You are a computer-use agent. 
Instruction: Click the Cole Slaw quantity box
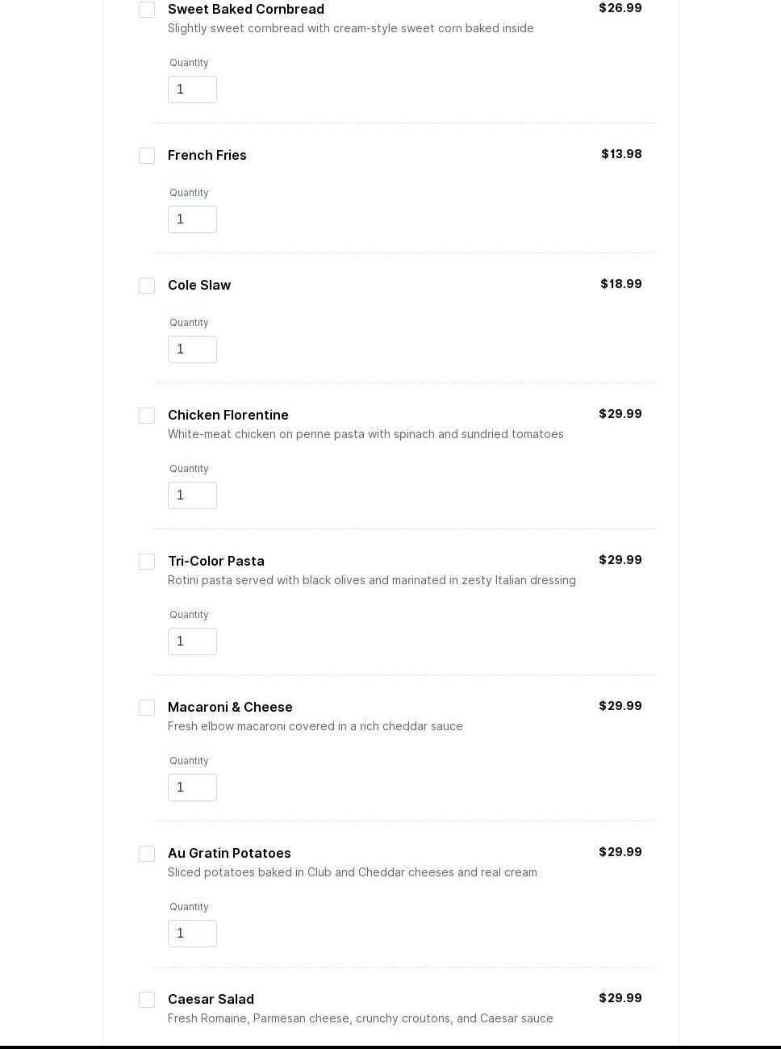(192, 349)
